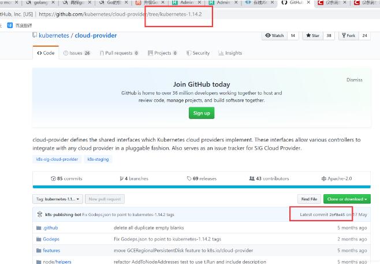Click the stargazer count 38
Screen dimensions: 380x264
[x=329, y=35]
